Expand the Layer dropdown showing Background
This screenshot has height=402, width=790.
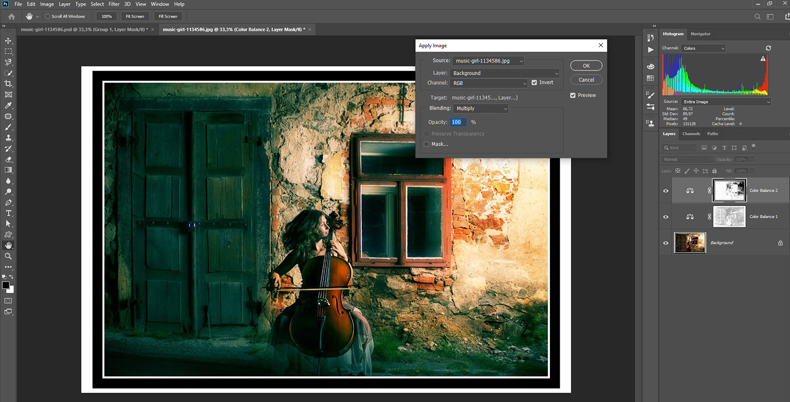coord(505,73)
